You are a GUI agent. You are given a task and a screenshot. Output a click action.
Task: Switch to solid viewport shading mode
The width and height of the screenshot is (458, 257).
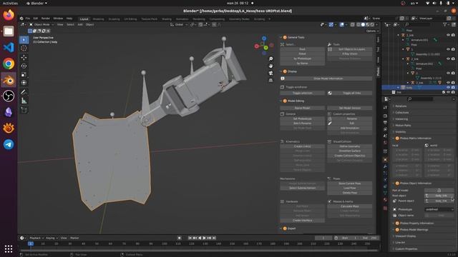coord(363,25)
